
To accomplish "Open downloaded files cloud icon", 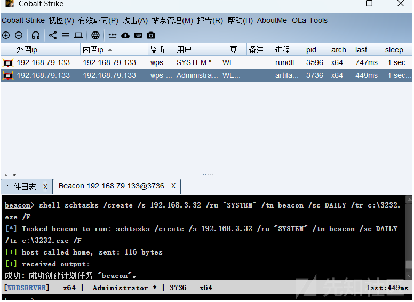I will (x=125, y=35).
